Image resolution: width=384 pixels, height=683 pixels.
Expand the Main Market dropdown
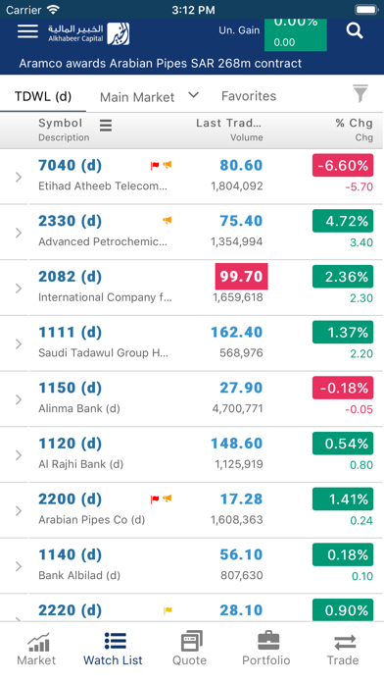194,95
